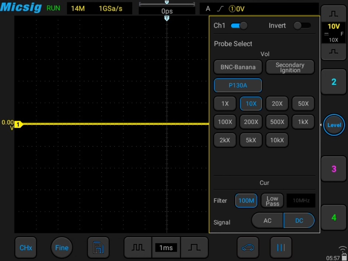Toggle the Invert switch

tap(302, 26)
